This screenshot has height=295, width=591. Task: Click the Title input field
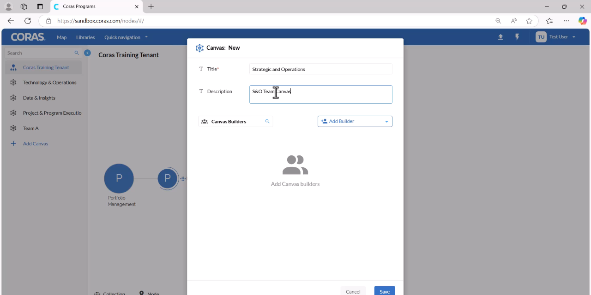tap(320, 69)
